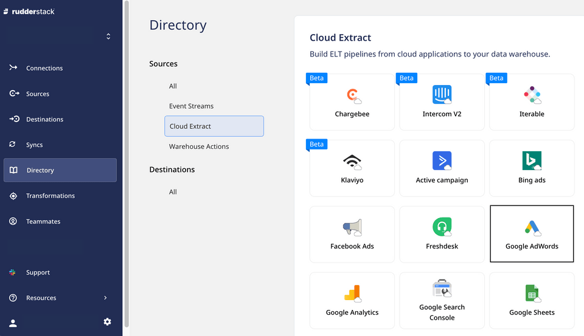Choose the Facebook Ads card label
Screen dimensions: 584x336
pos(352,246)
